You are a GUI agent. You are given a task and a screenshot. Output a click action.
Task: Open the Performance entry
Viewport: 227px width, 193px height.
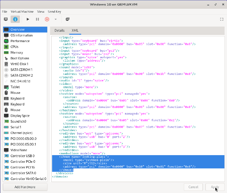(25, 41)
